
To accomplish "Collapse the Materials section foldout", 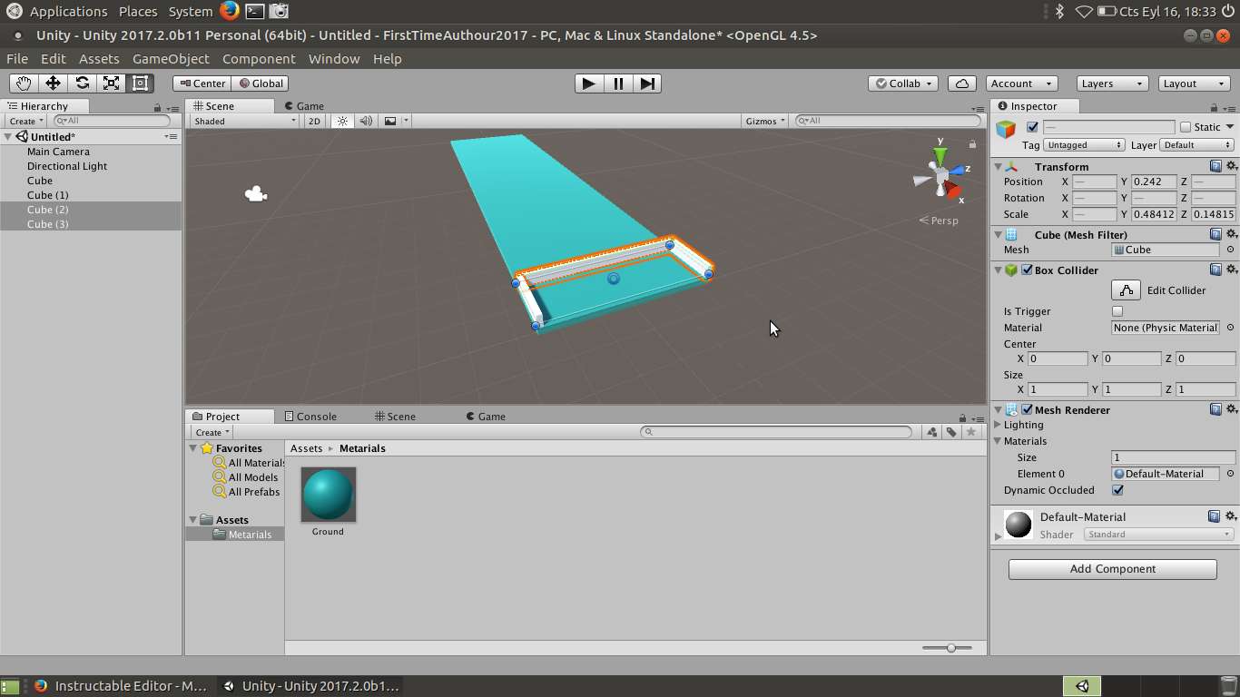I will (x=998, y=441).
